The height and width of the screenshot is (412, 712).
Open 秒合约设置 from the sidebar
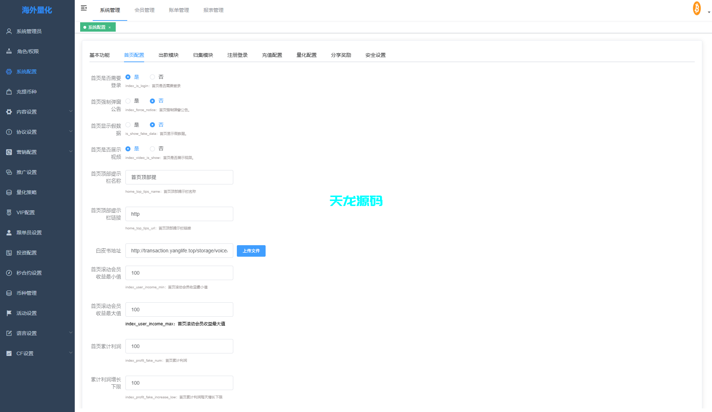(x=29, y=273)
